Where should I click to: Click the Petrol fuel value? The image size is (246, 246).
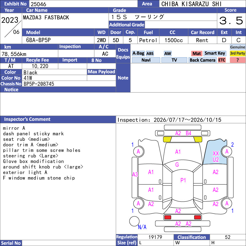pos(148,40)
